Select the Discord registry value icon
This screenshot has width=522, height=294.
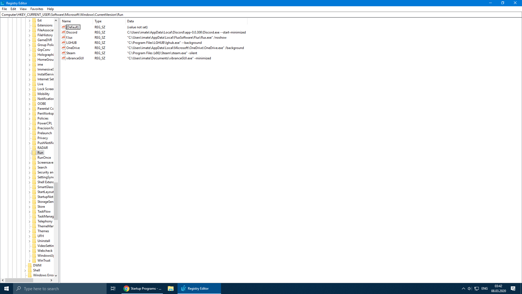(64, 32)
